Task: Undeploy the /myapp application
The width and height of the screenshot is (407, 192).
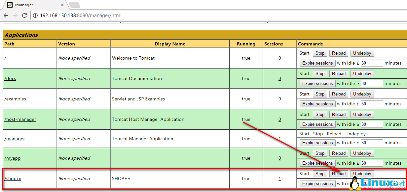Action: click(362, 153)
